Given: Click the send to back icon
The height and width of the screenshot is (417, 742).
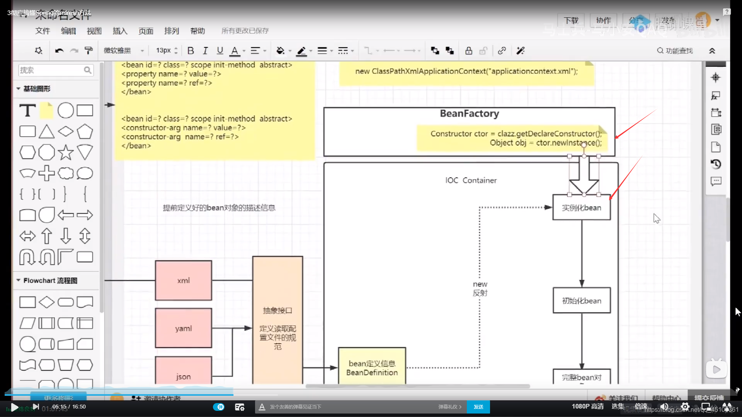Looking at the screenshot, I should pyautogui.click(x=449, y=51).
